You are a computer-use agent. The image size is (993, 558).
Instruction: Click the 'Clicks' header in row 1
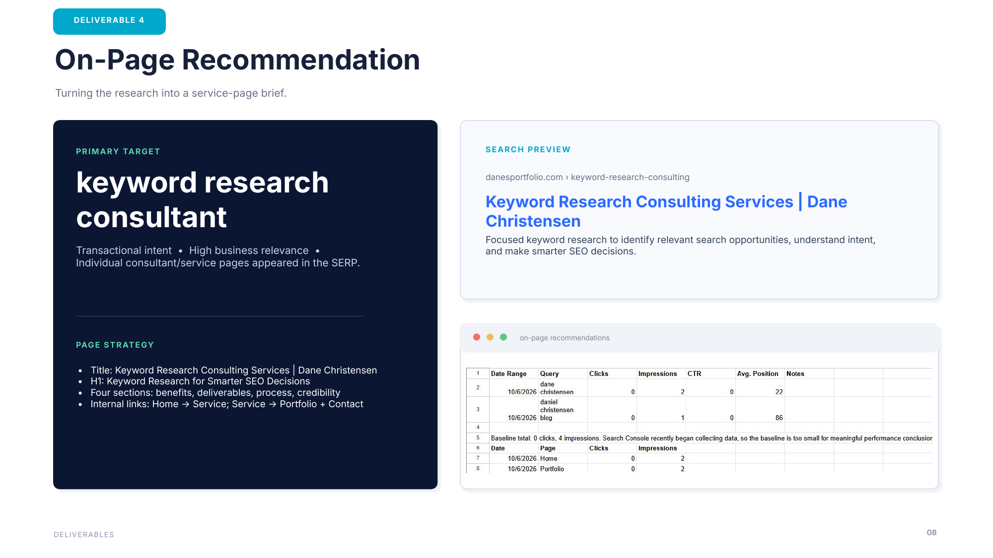[612, 373]
